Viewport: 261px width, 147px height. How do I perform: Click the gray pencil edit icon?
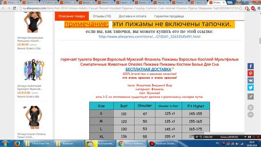tap(250, 96)
